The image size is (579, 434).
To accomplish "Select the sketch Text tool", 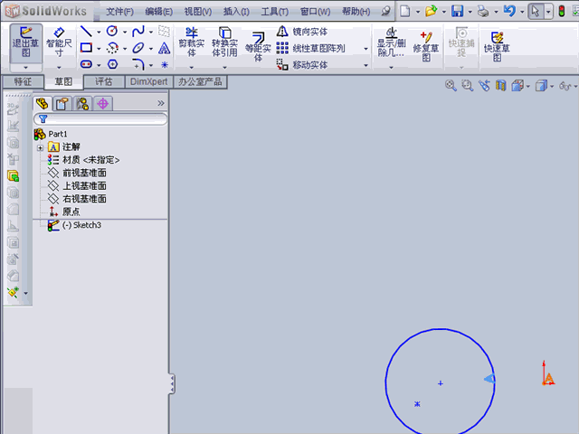I will [165, 48].
